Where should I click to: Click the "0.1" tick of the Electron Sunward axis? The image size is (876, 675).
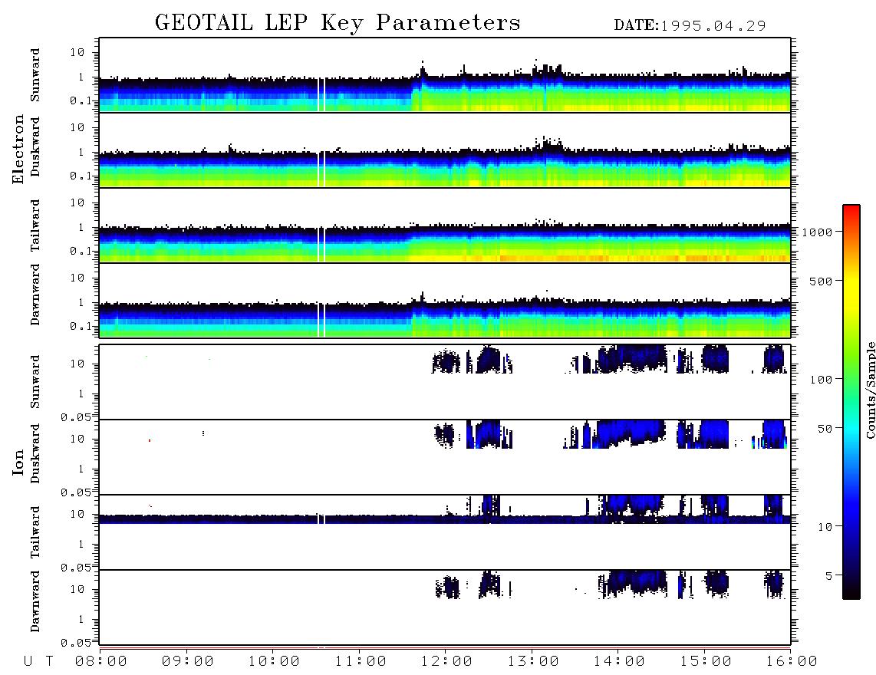point(80,100)
